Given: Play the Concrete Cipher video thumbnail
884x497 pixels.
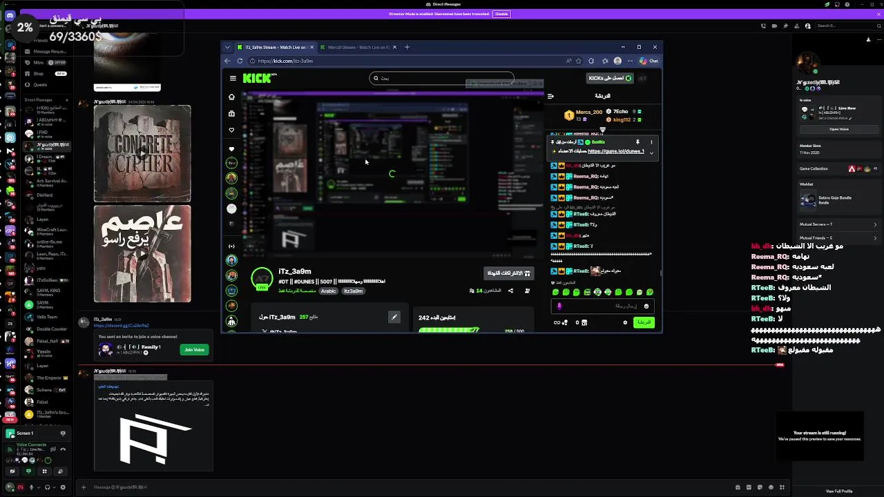Looking at the screenshot, I should tap(142, 153).
